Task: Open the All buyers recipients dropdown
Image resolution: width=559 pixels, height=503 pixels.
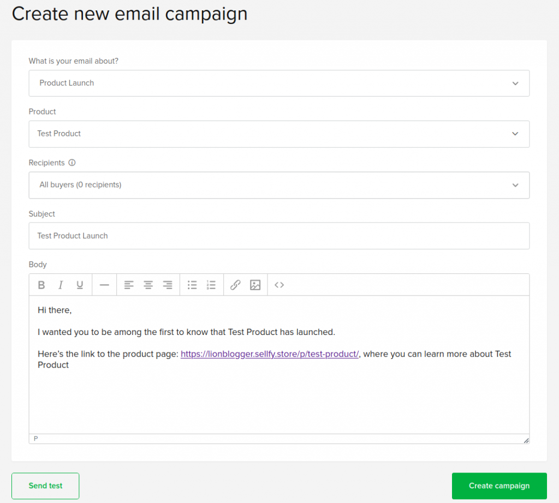Action: tap(279, 185)
